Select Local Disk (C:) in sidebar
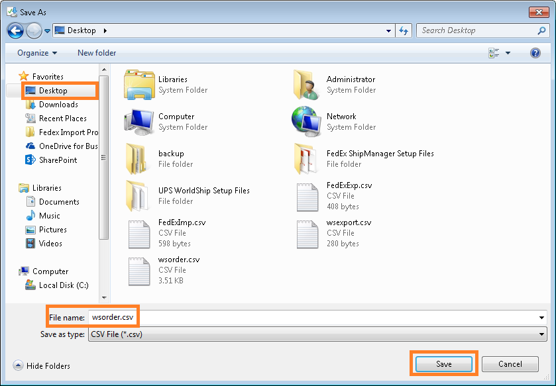556x386 pixels. tap(57, 285)
